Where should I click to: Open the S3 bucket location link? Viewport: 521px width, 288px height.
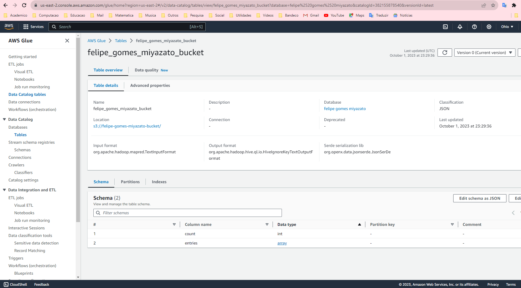click(x=127, y=126)
